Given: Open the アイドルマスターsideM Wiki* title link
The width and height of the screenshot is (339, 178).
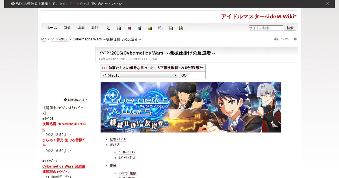Looking at the screenshot, I should click(x=259, y=17).
